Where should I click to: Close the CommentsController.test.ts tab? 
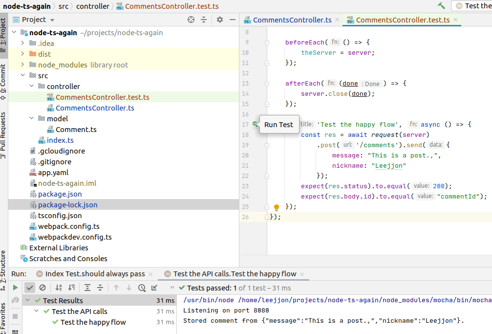tap(455, 20)
